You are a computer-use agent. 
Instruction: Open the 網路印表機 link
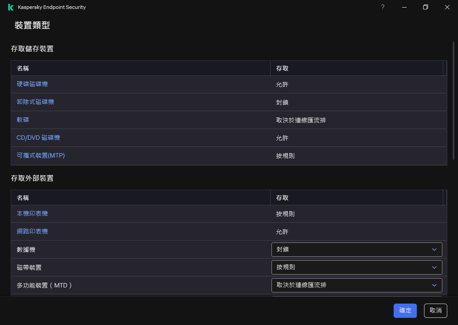click(32, 232)
